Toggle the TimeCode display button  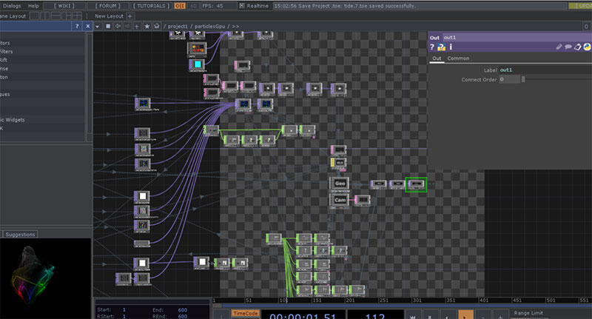[x=245, y=313]
